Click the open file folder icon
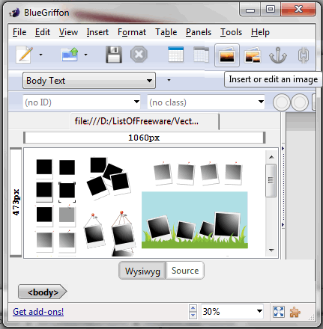Viewport: 323px width, 329px height. coord(70,55)
